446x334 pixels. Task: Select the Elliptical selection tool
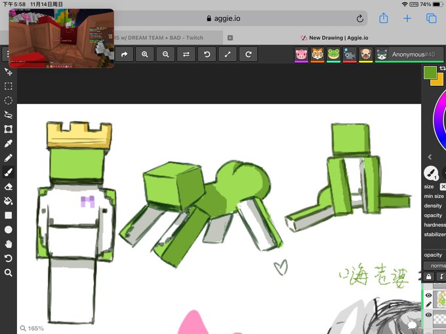pyautogui.click(x=9, y=101)
